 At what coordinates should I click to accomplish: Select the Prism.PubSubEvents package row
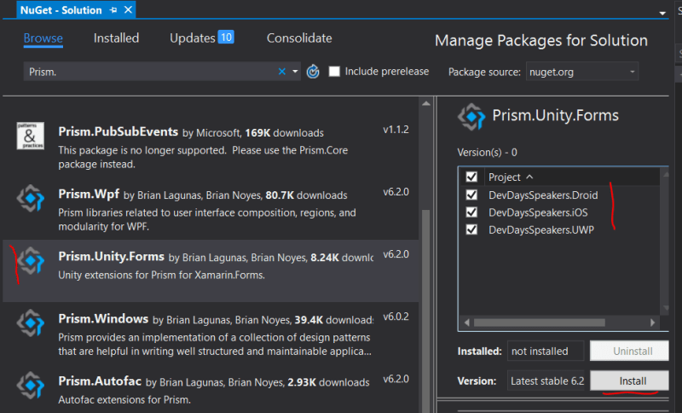pos(211,146)
